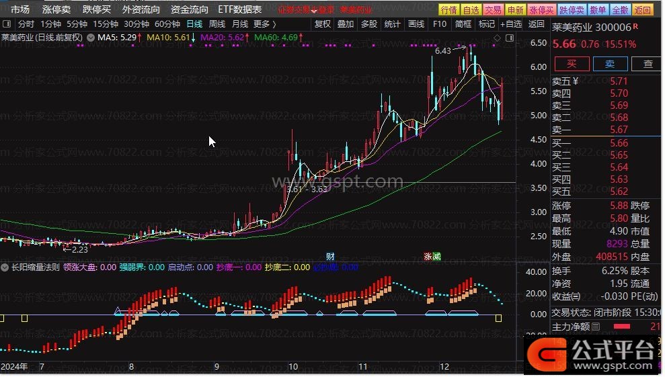
Task: Click the triangle marker on the indicator zero line
Action: pos(118,311)
